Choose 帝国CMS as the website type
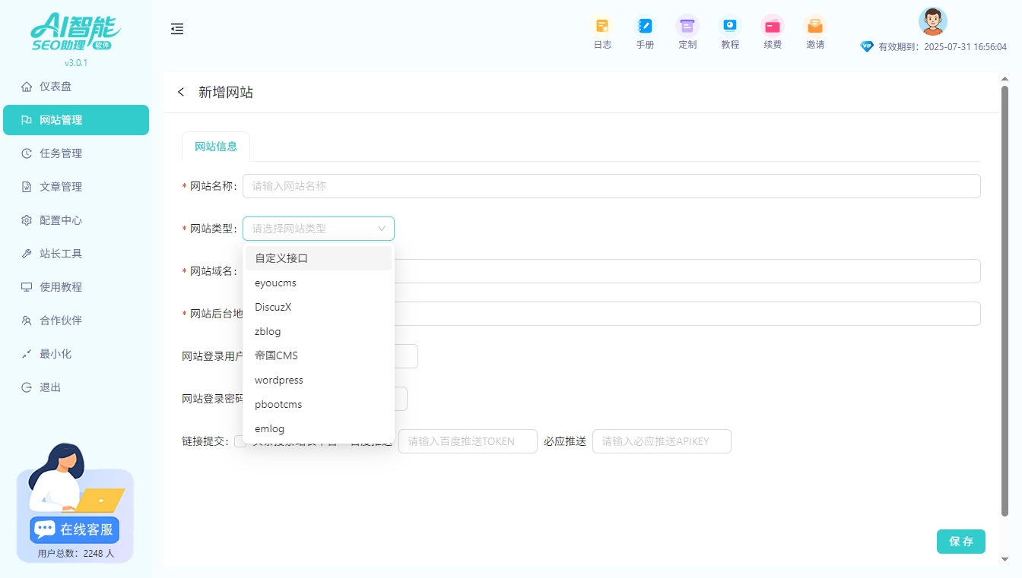This screenshot has height=578, width=1022. [276, 355]
